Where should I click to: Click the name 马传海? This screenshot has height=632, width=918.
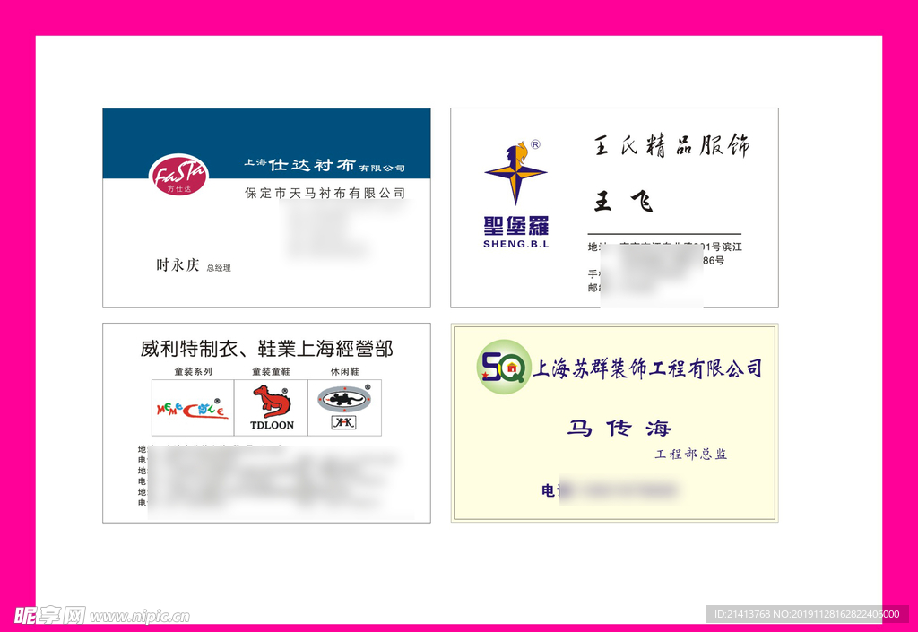(619, 429)
